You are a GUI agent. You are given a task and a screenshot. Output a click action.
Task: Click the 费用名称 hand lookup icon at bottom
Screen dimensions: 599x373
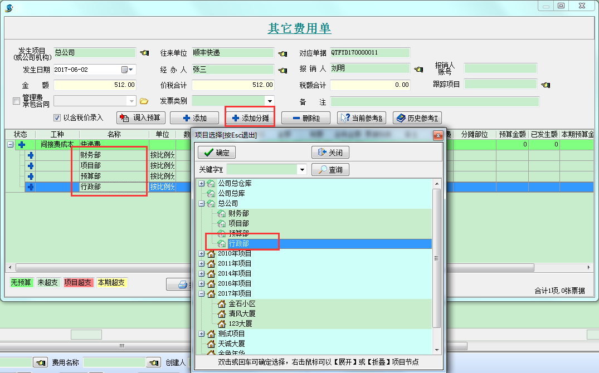pyautogui.click(x=154, y=362)
